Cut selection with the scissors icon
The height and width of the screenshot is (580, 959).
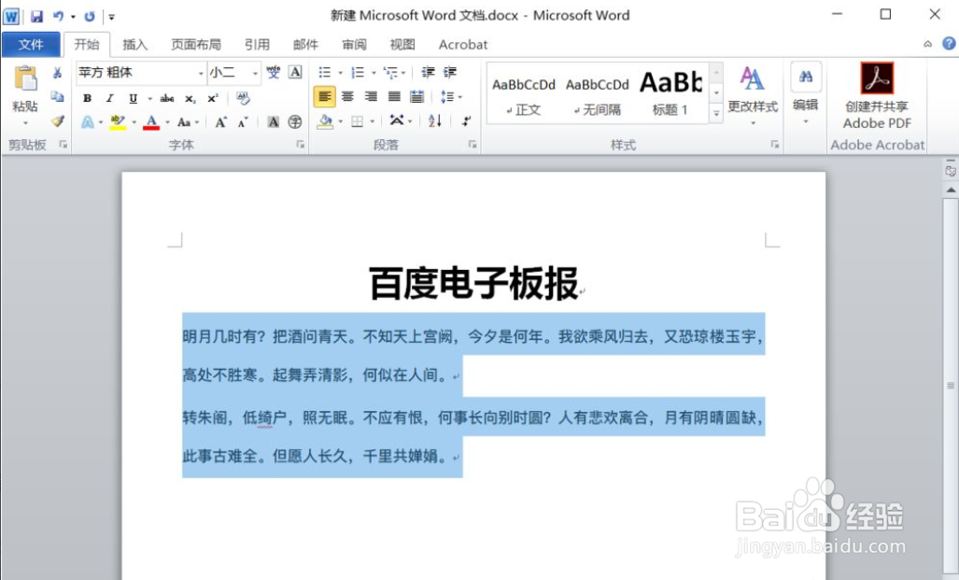pos(58,74)
